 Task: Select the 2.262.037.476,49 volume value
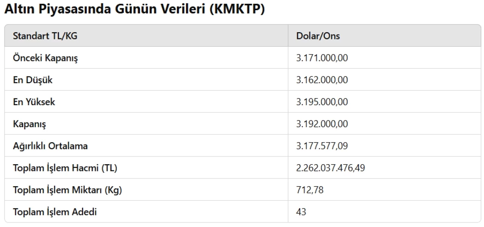(x=330, y=168)
